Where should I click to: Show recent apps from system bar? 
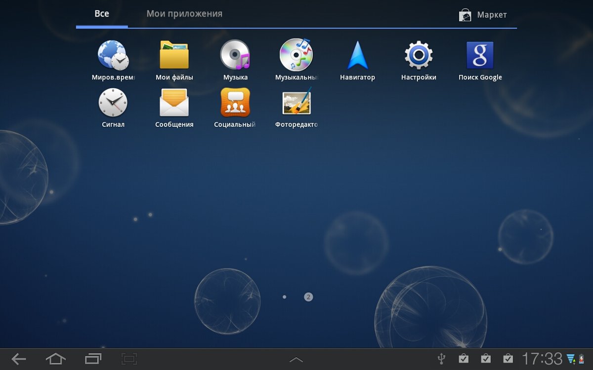click(93, 359)
